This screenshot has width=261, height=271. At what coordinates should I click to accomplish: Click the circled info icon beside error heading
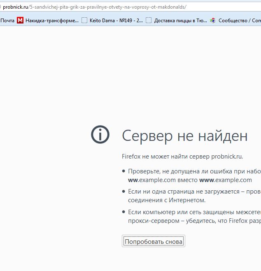[x=100, y=135]
